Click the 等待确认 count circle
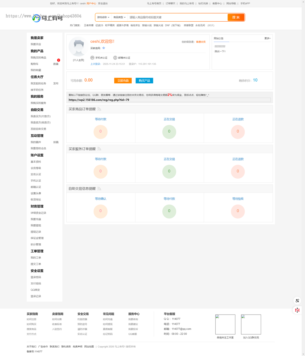Viewport: 305px width, 356px height. 100,211
